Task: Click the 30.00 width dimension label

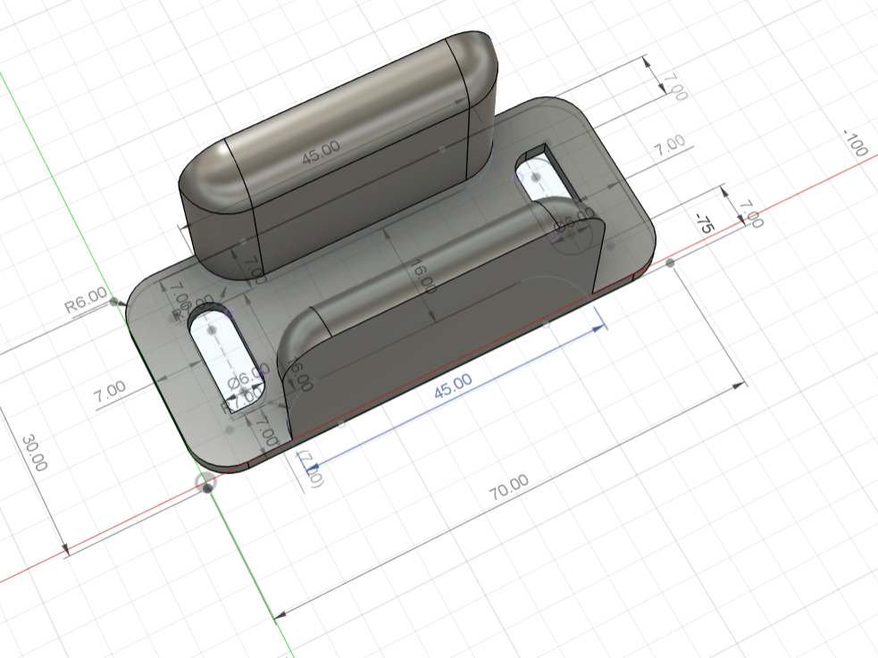Action: tap(36, 454)
